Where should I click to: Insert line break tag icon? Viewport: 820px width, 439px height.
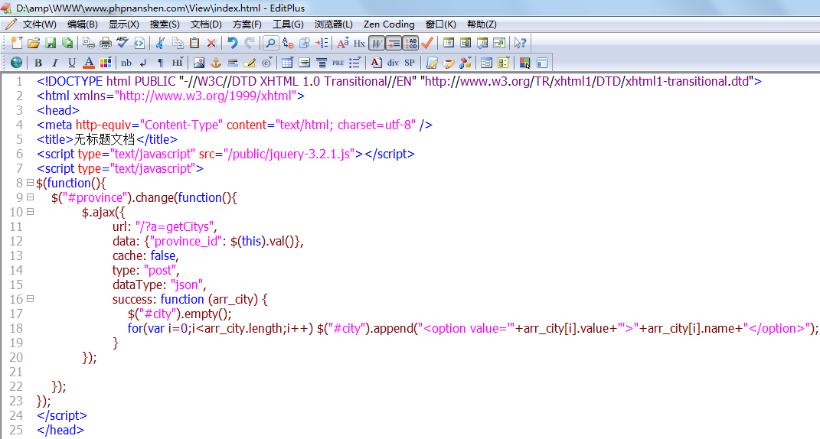tap(143, 63)
